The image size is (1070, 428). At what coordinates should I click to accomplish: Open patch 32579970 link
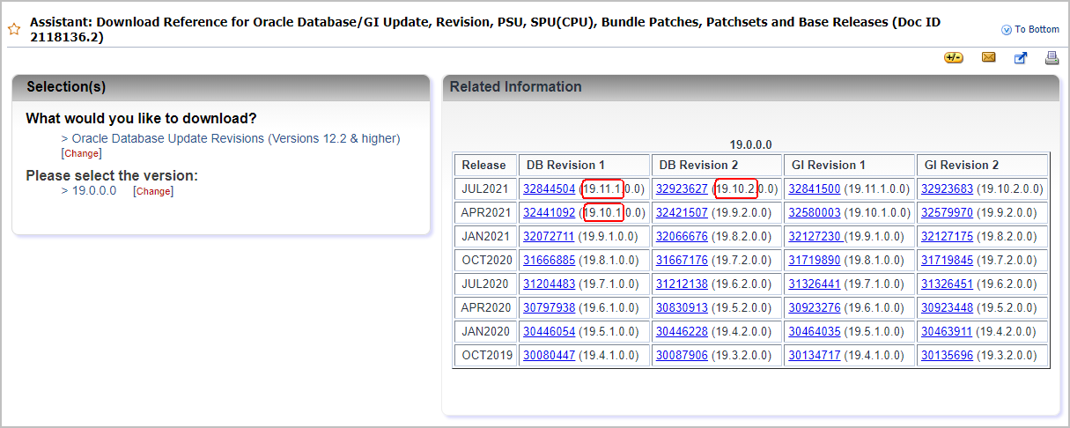click(947, 212)
